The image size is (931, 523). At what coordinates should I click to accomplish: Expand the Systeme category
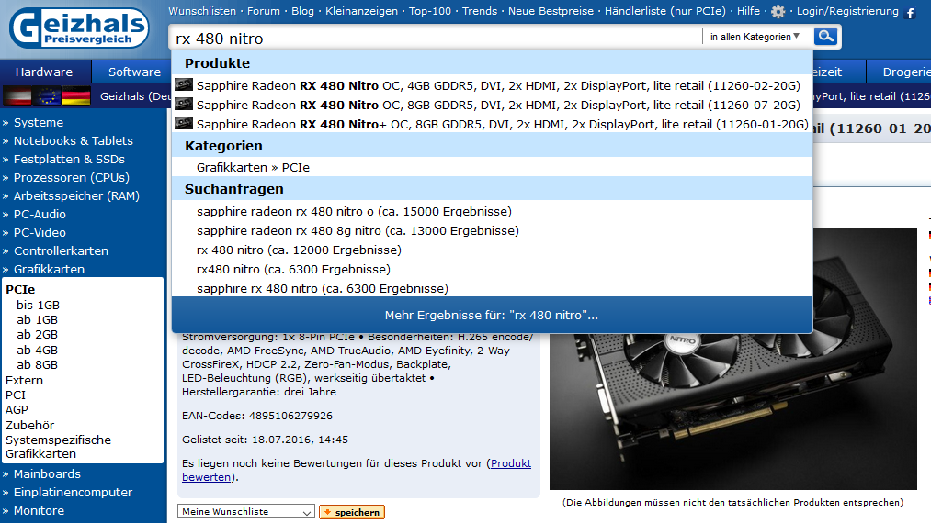(38, 123)
